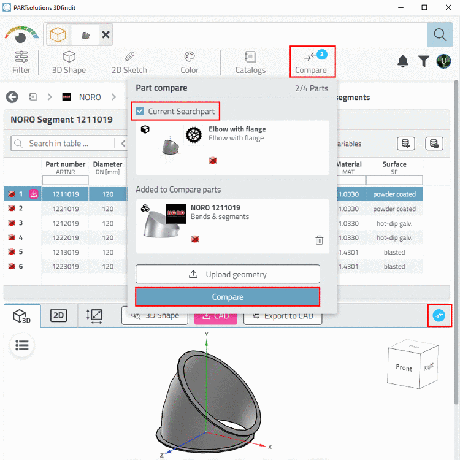Viewport: 460px width, 460px height.
Task: Click the Export to CAD button
Action: pyautogui.click(x=283, y=316)
